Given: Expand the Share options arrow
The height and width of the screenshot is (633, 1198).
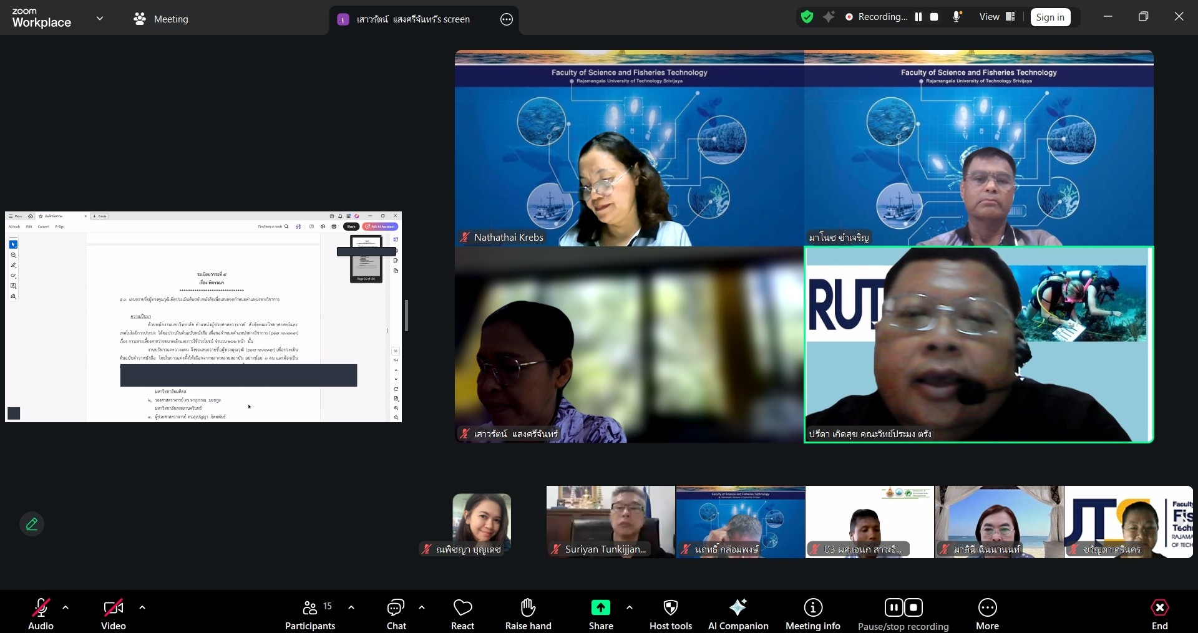Looking at the screenshot, I should point(629,607).
